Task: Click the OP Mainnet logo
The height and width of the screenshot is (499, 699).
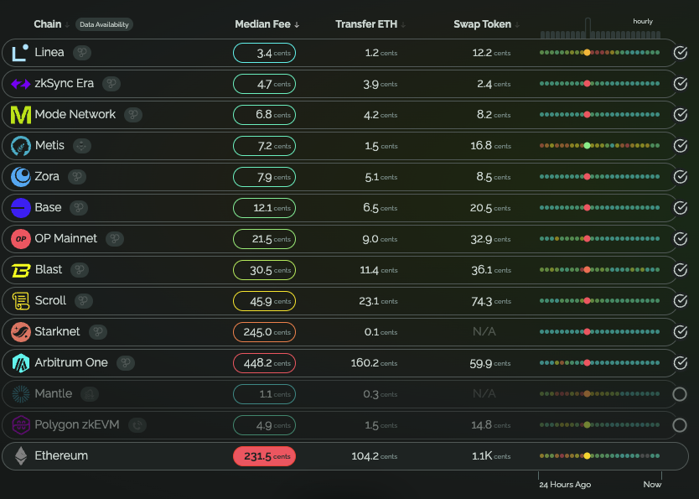Action: (x=20, y=238)
